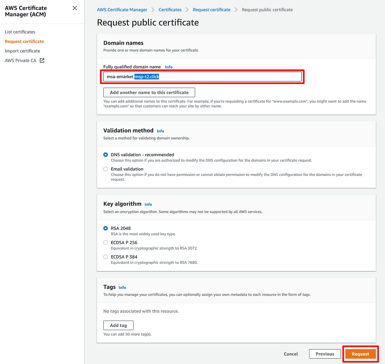Click the Domain names section heading
The width and height of the screenshot is (385, 364).
pyautogui.click(x=123, y=43)
